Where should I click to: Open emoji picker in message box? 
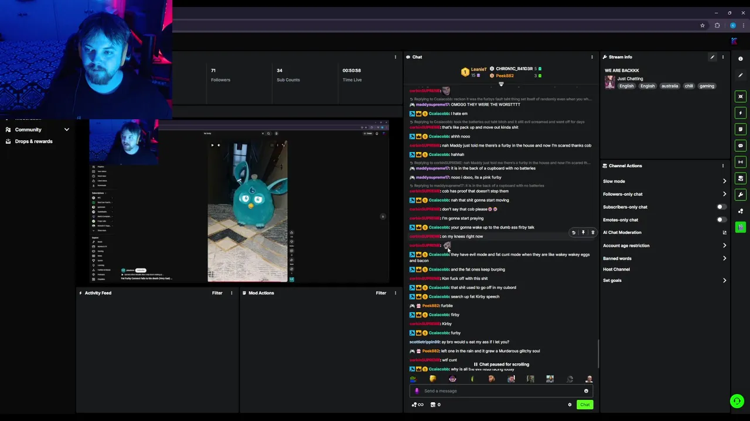[x=586, y=391]
